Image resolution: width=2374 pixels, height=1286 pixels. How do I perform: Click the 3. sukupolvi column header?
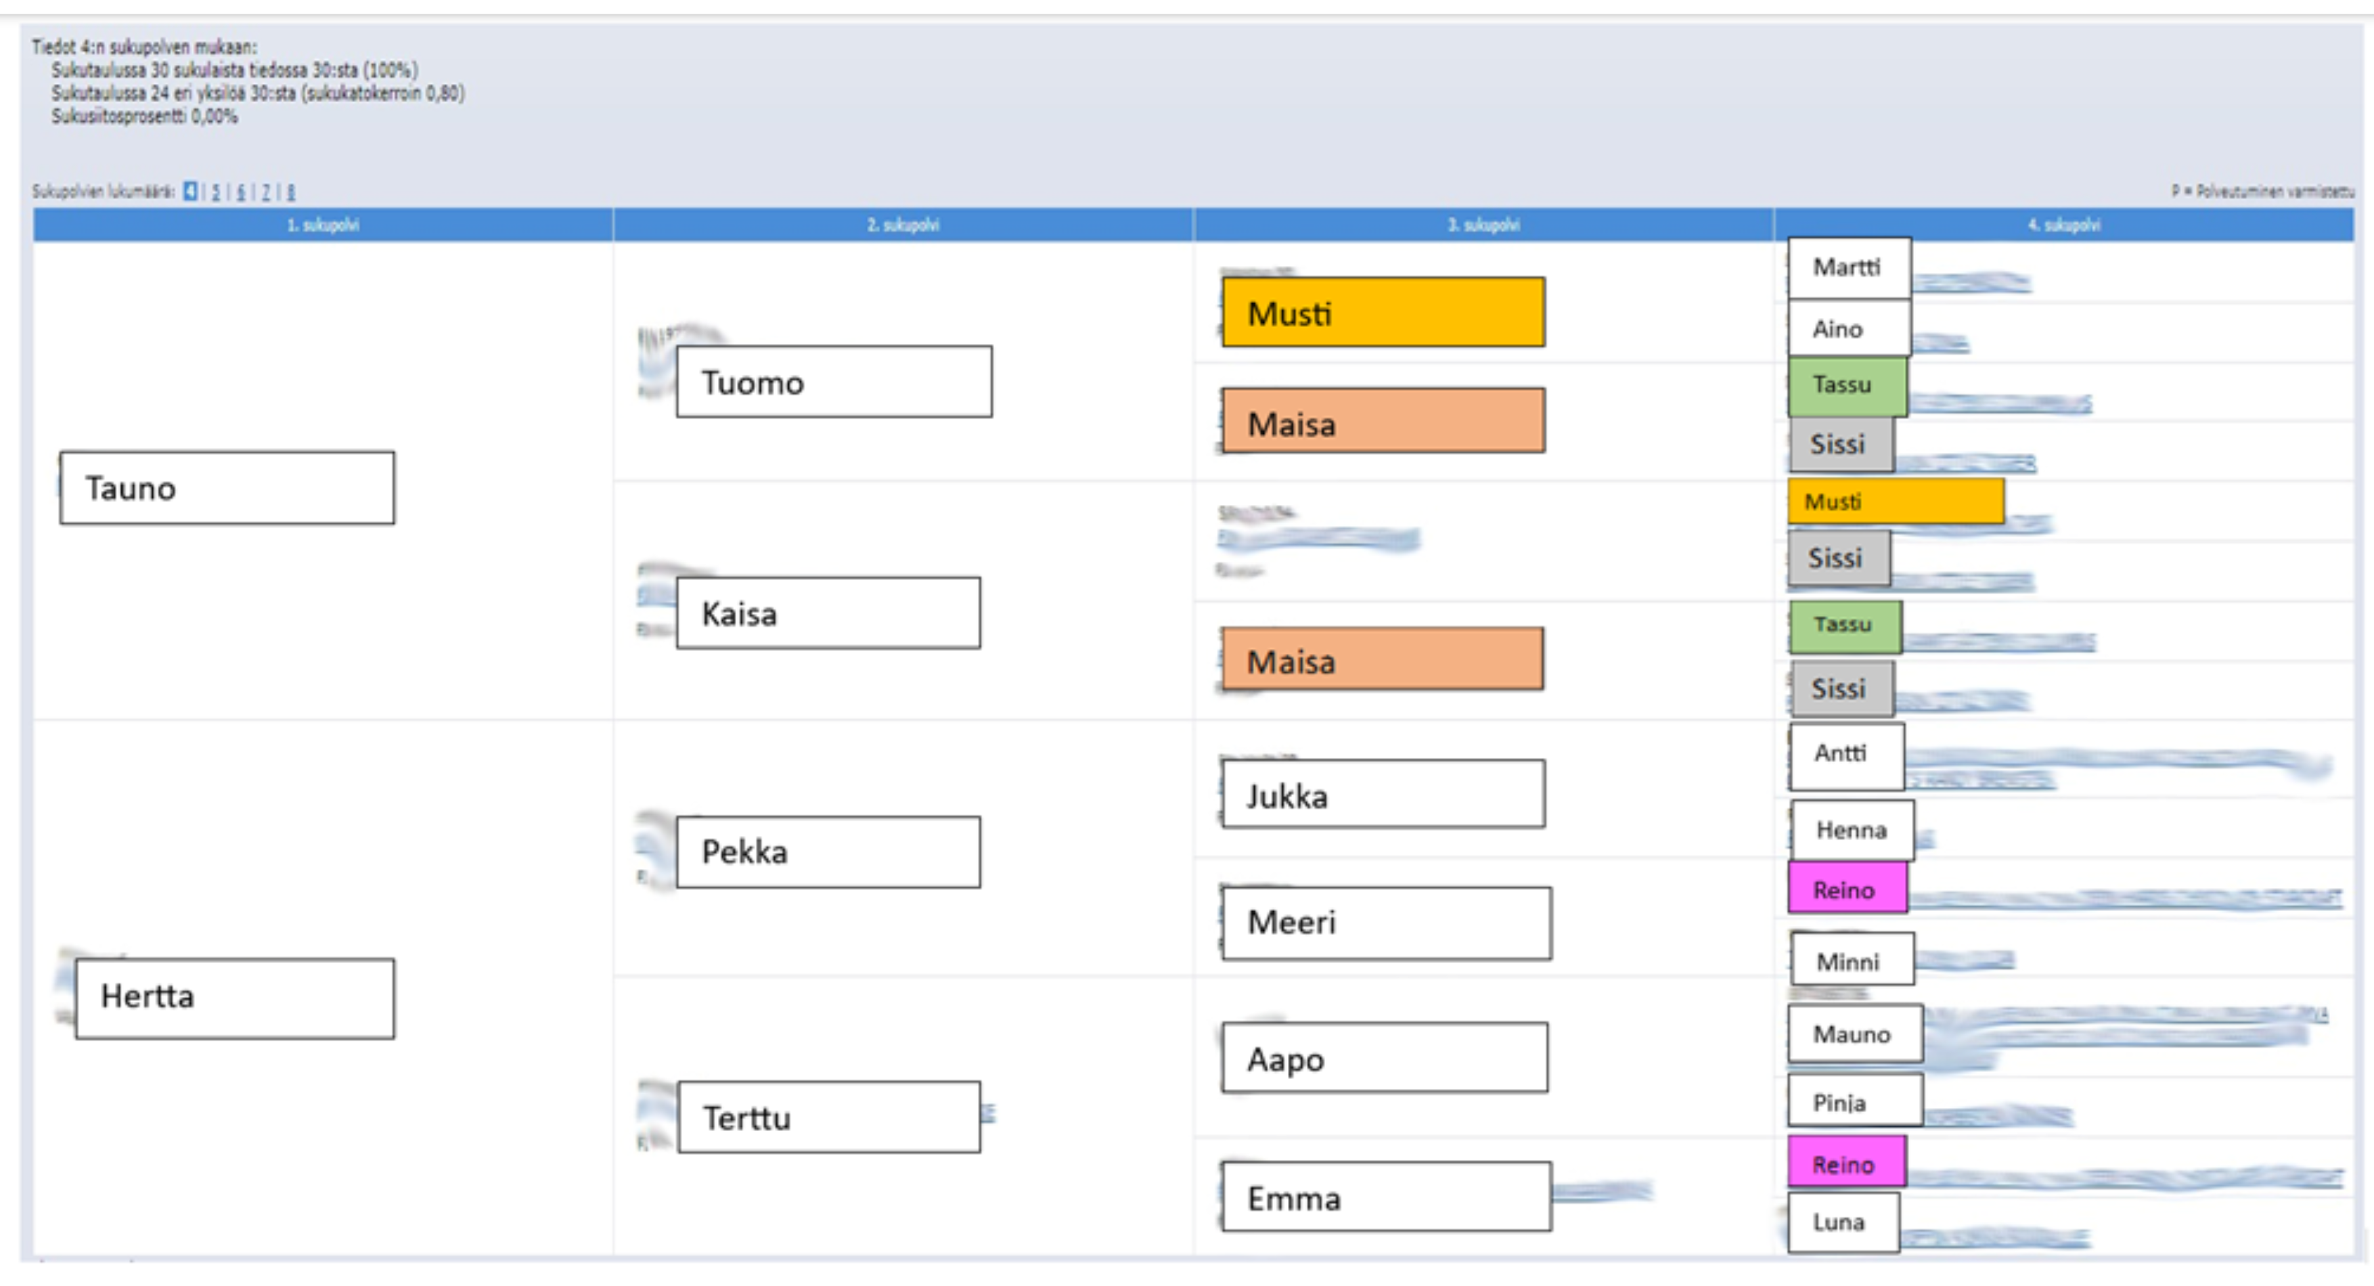click(x=1483, y=225)
